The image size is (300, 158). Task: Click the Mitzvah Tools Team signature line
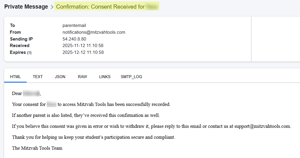[x=37, y=148]
